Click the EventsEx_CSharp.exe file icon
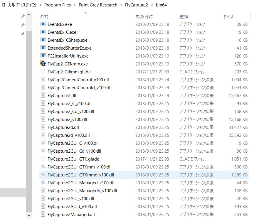271x219 pixels. tap(43, 40)
